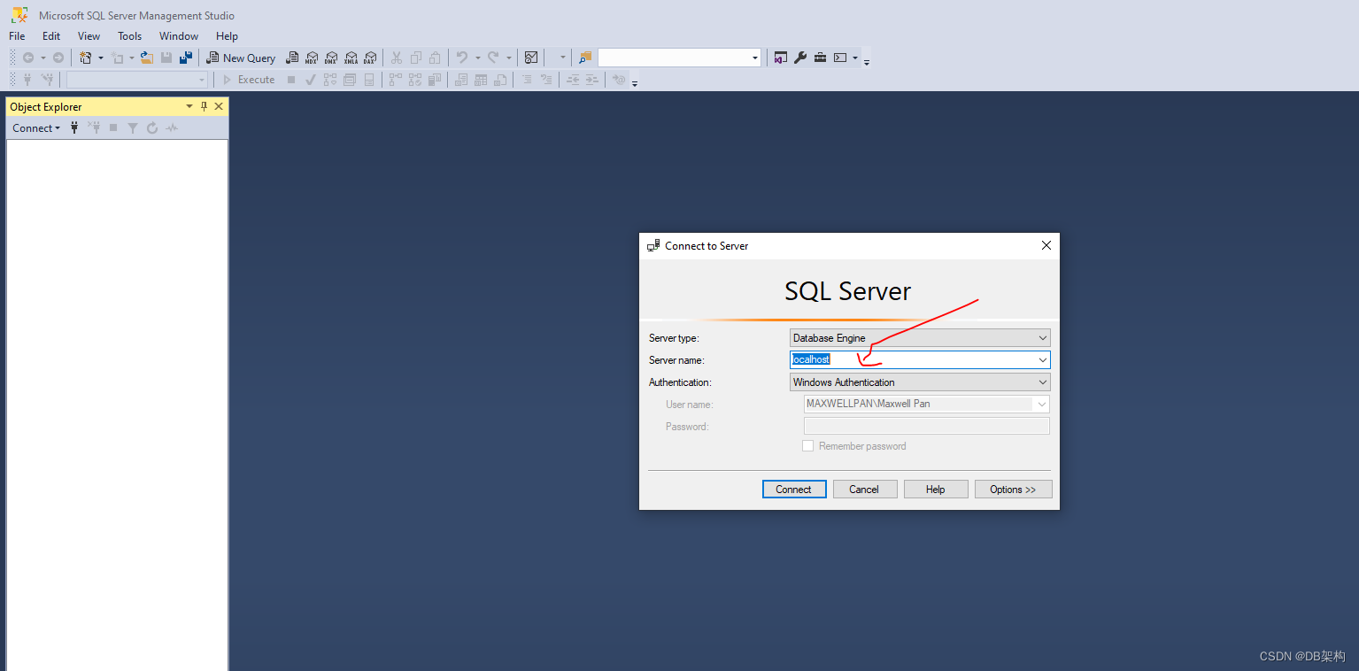
Task: Open the Object Explorer window position dropdown arrow
Action: click(x=189, y=106)
